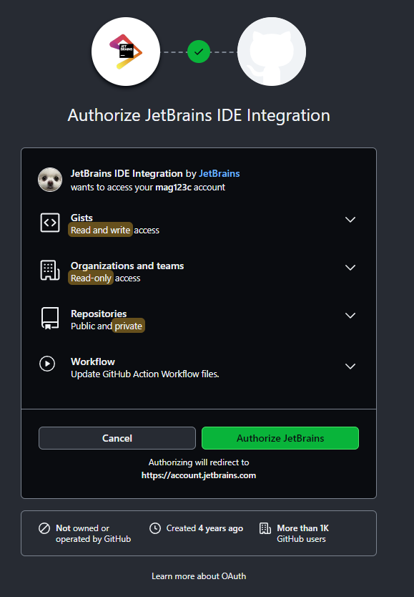Expand the Repositories permission chevron
Viewport: 414px width, 597px height.
[x=350, y=316]
